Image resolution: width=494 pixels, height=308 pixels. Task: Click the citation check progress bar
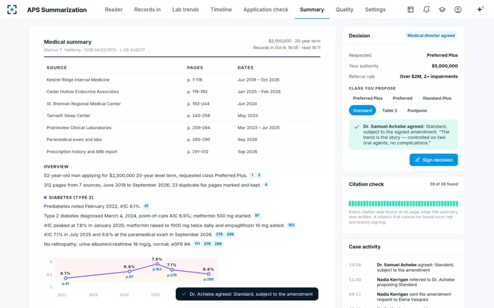(403, 204)
